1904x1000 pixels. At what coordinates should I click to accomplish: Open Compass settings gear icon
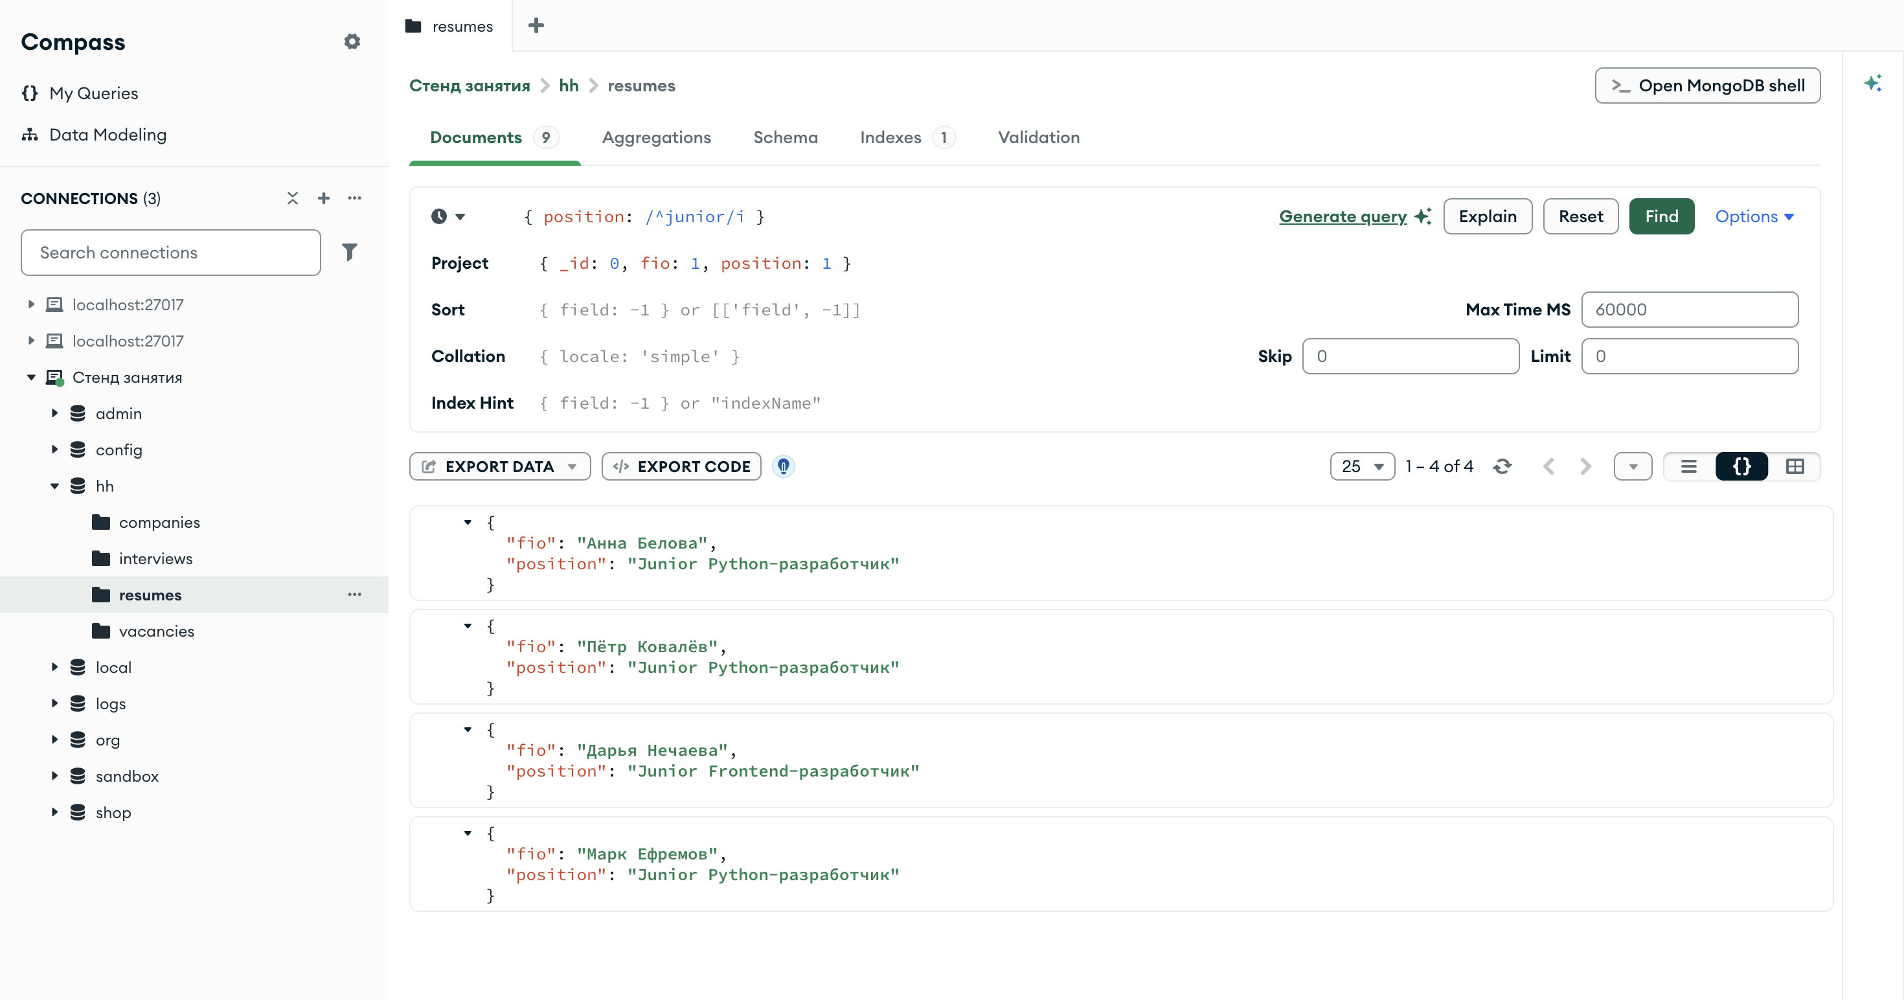coord(352,41)
